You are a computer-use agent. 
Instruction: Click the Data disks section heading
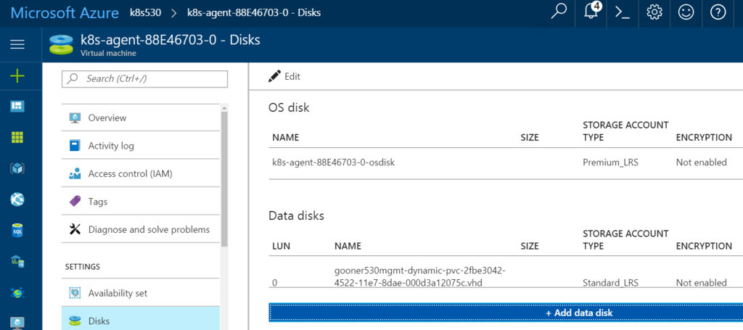click(296, 215)
